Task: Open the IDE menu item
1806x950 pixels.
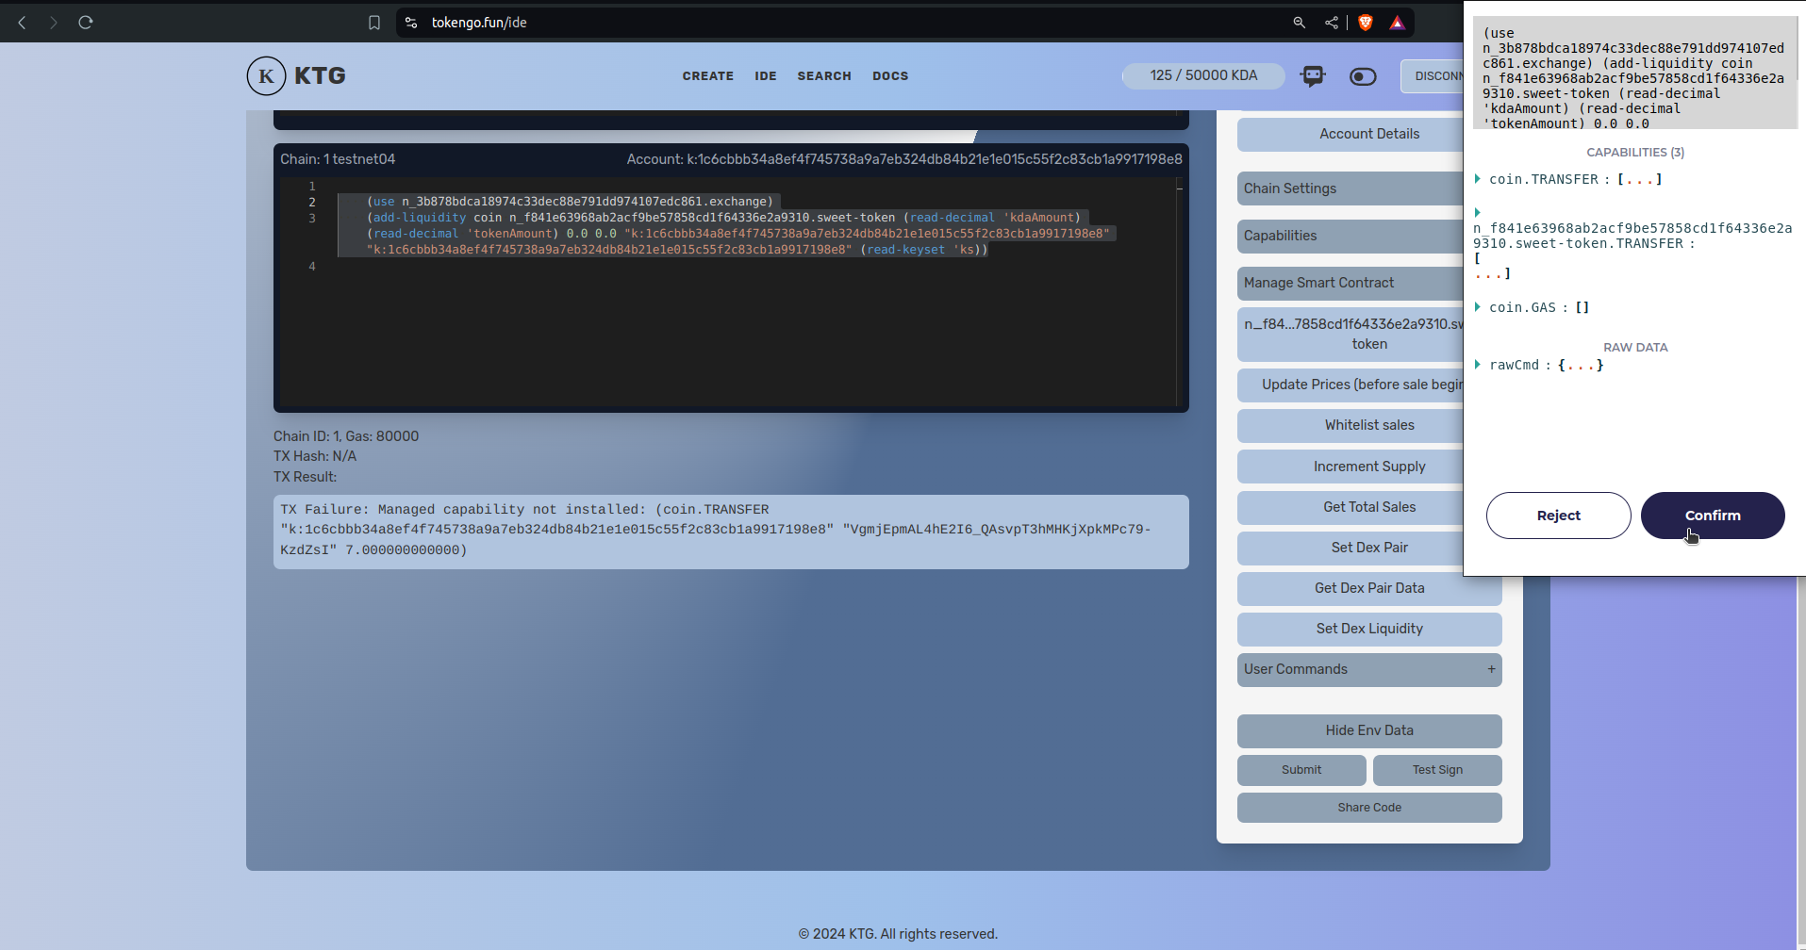Action: pyautogui.click(x=766, y=76)
